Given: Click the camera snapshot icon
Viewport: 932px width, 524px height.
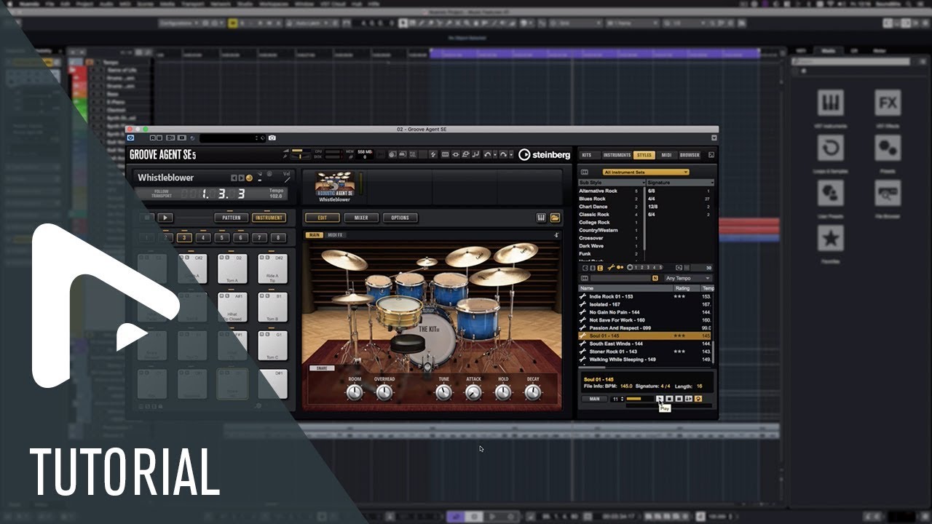Looking at the screenshot, I should coord(272,138).
